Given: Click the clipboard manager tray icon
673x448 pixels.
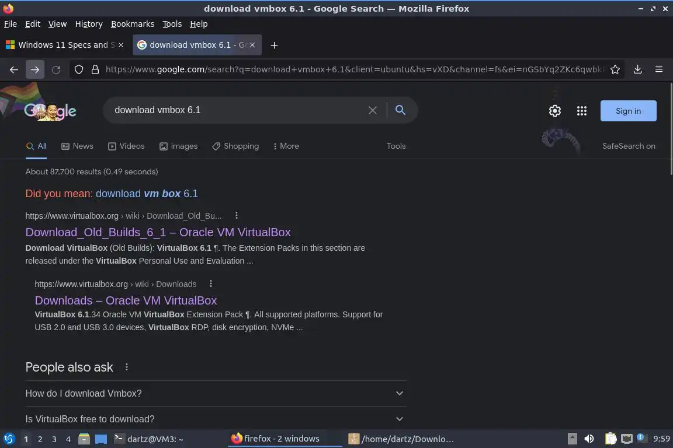Looking at the screenshot, I should point(610,439).
